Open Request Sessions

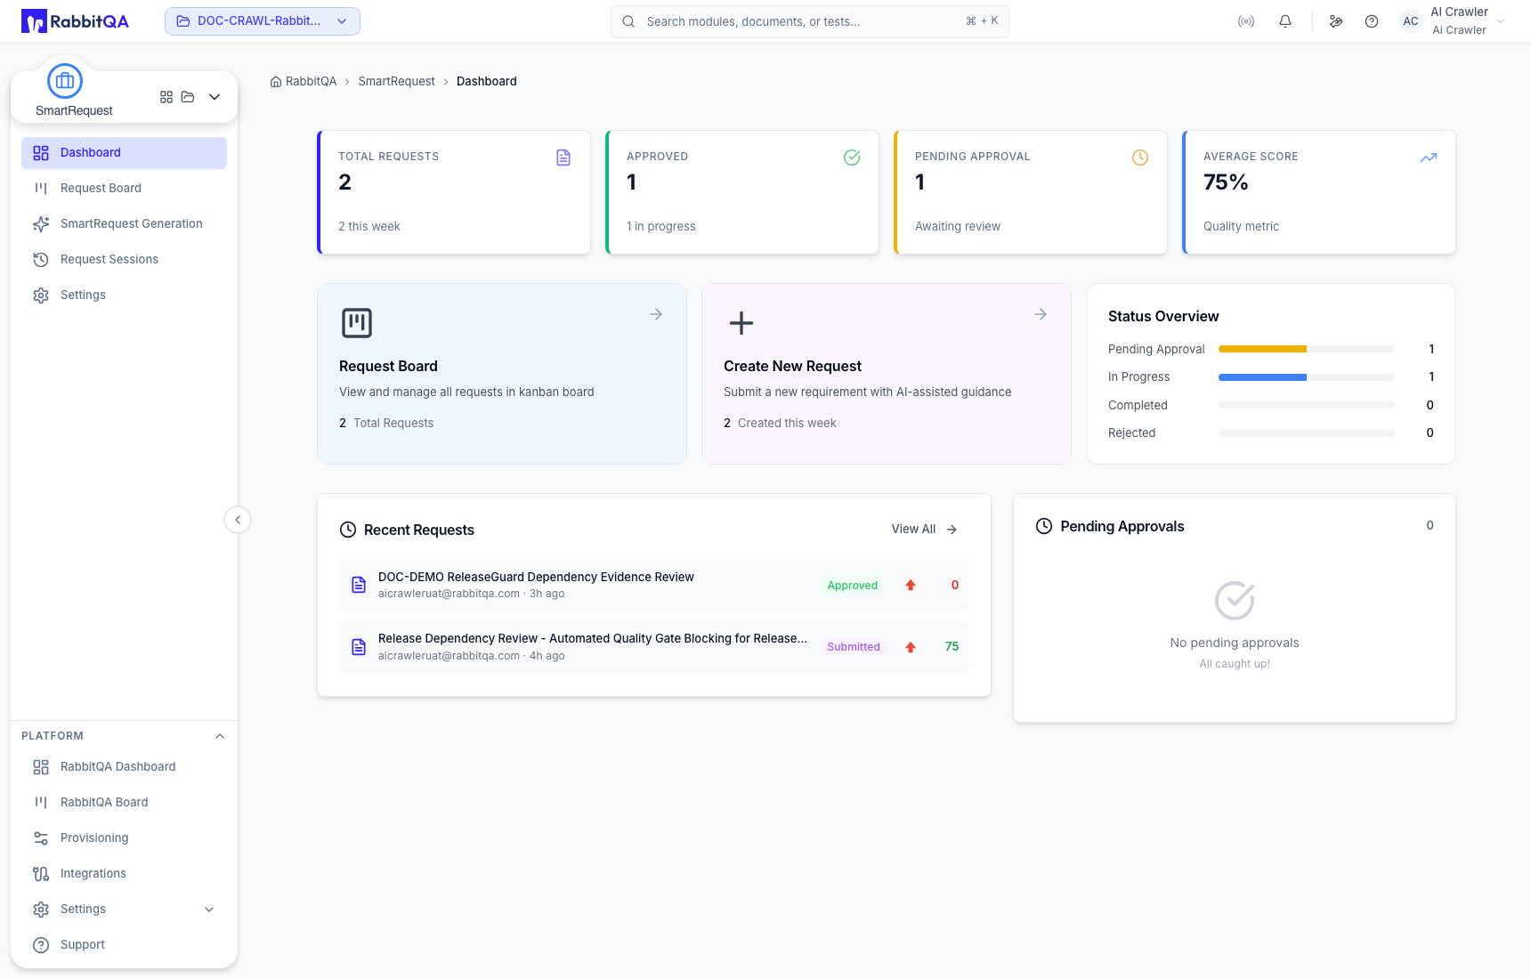(x=124, y=260)
